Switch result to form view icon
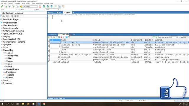 (69, 37)
